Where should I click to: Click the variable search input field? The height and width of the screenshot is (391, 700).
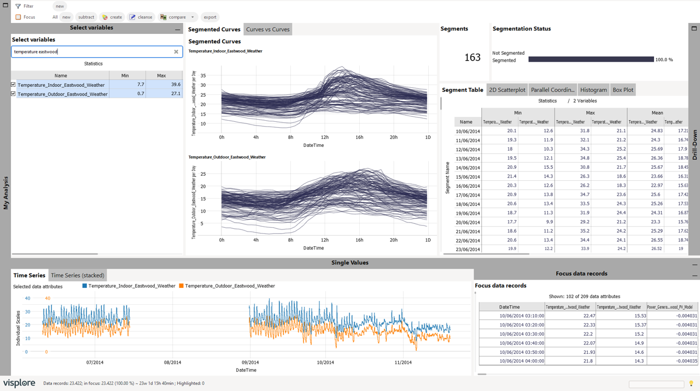[x=92, y=52]
